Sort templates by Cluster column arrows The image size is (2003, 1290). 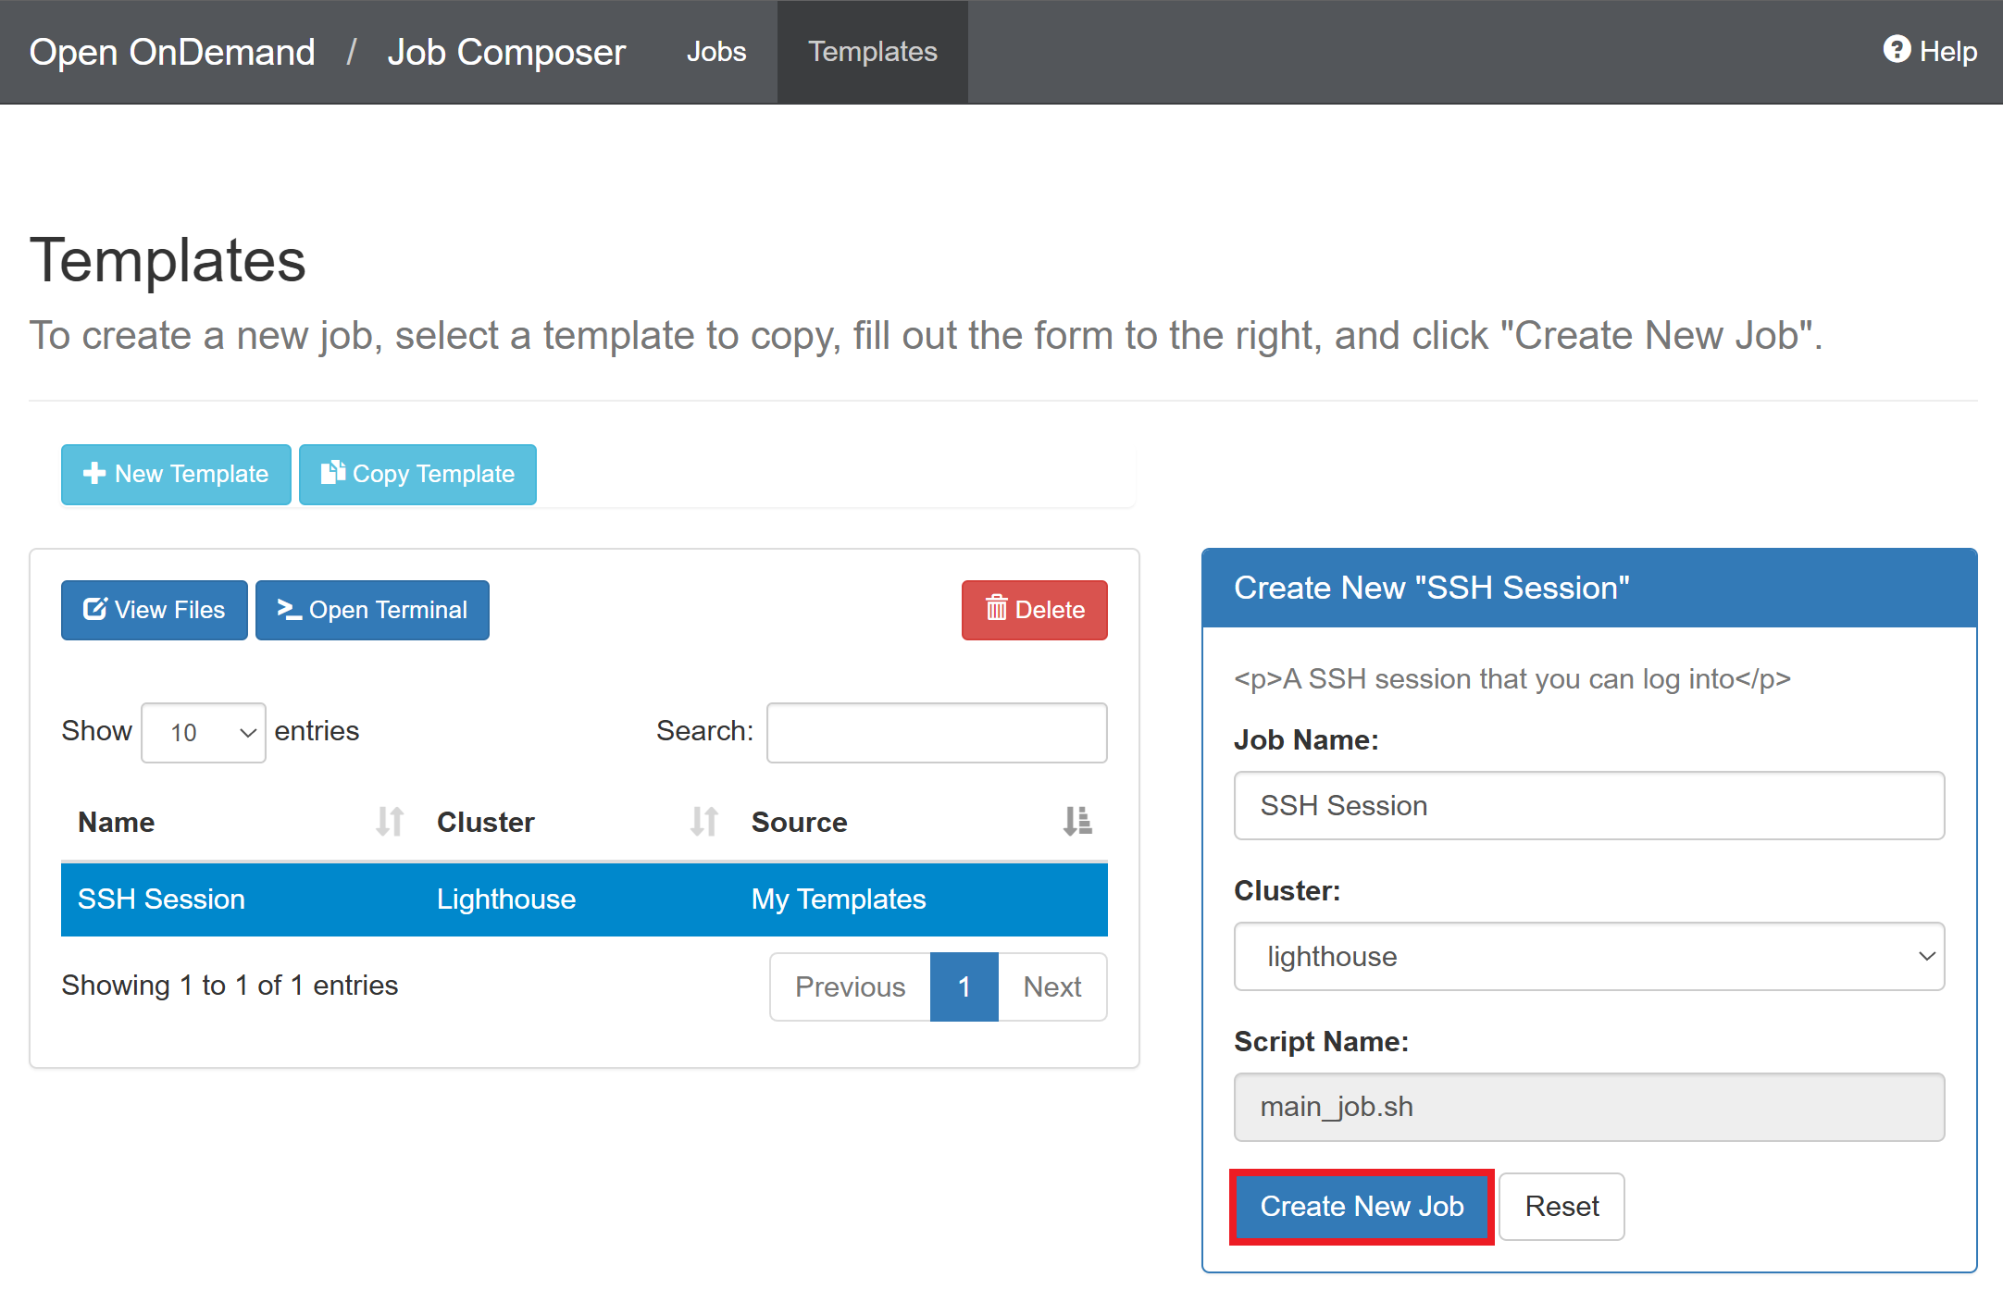point(703,822)
